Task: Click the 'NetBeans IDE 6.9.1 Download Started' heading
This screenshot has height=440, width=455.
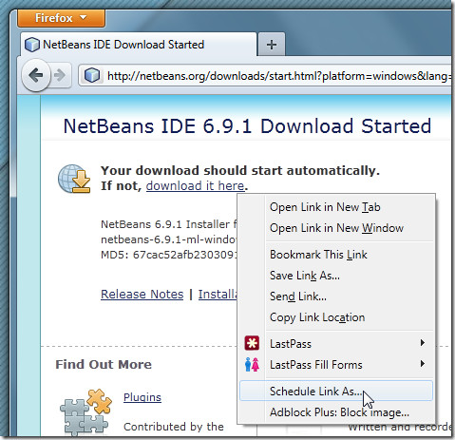Action: click(x=247, y=126)
